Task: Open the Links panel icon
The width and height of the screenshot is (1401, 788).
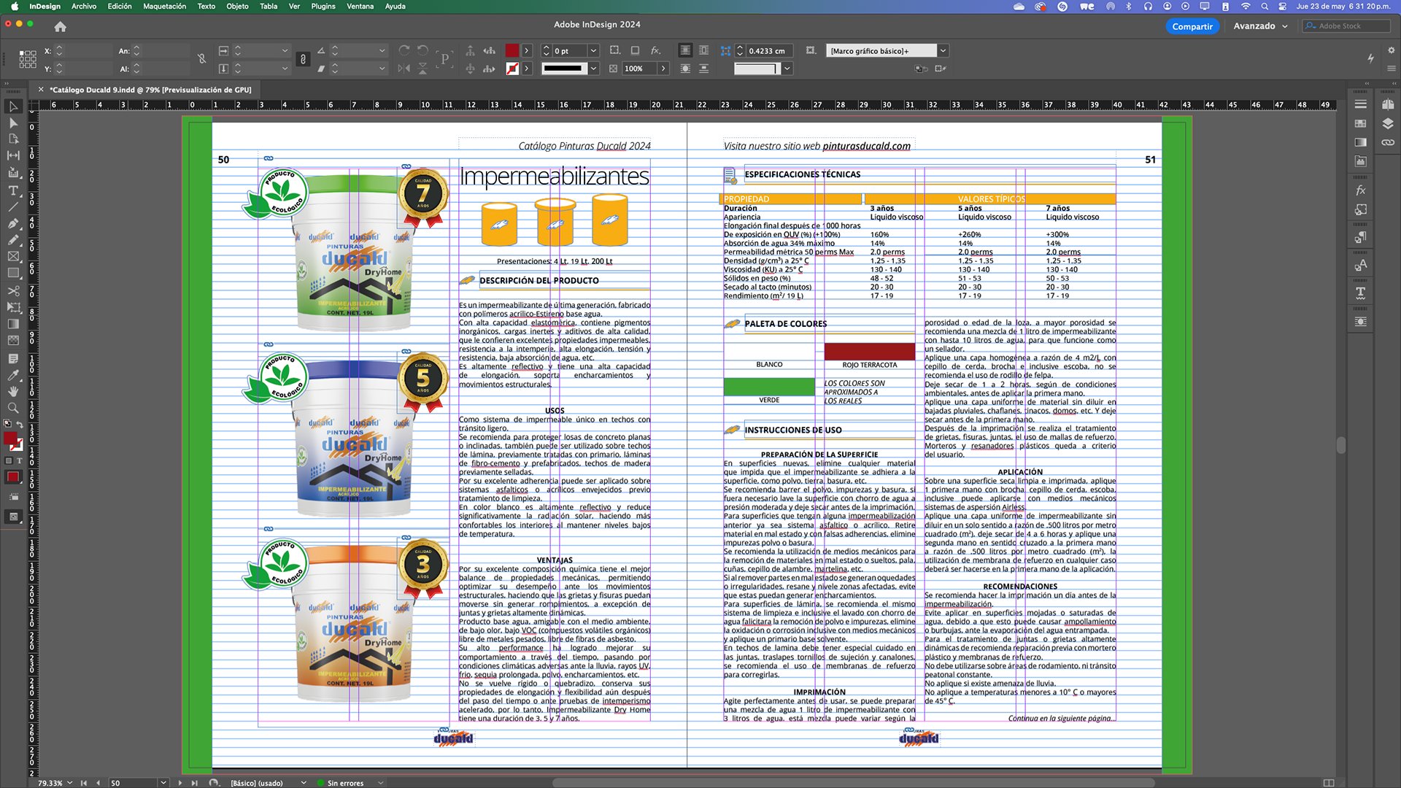Action: pyautogui.click(x=1388, y=142)
